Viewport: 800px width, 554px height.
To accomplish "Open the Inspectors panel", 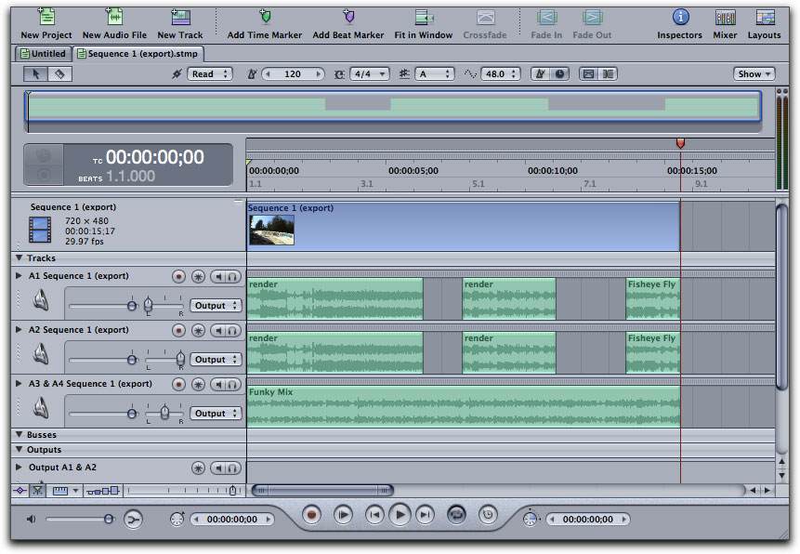I will (680, 17).
